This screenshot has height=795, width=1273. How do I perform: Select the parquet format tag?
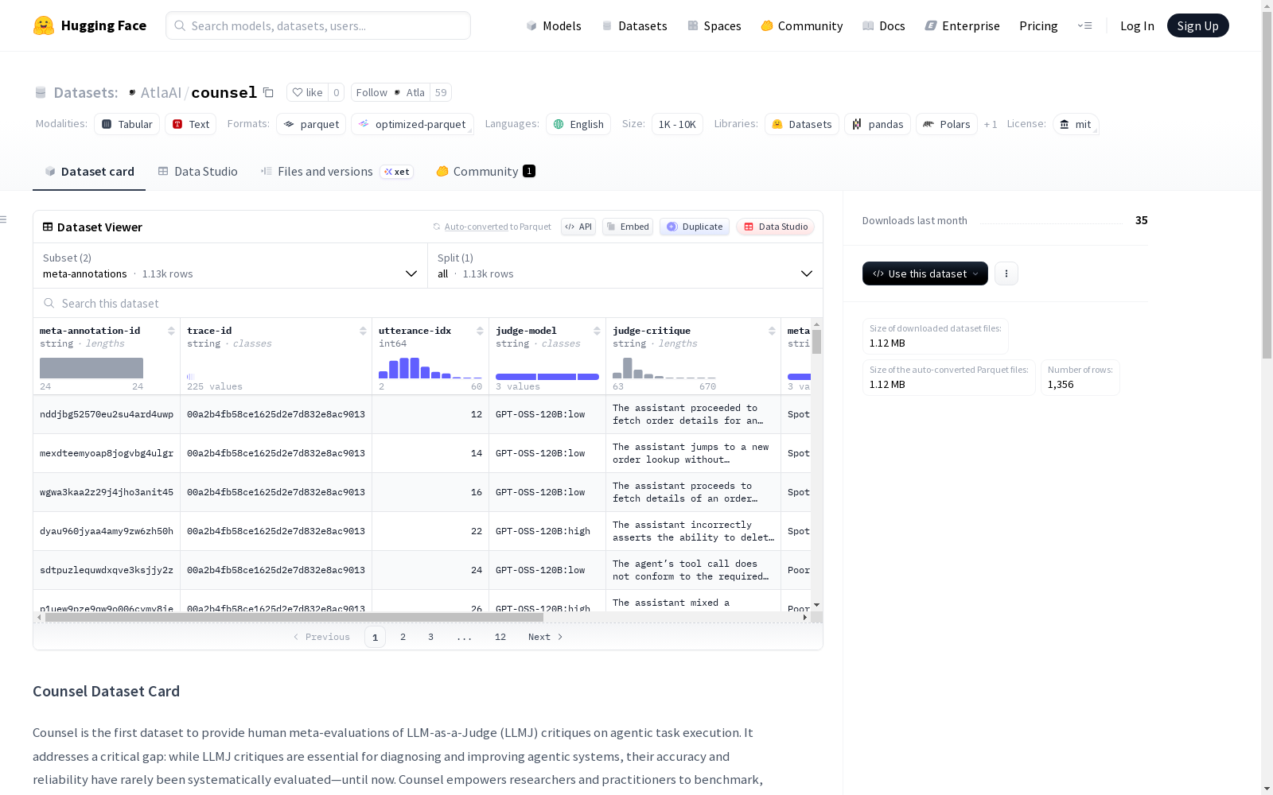click(311, 124)
